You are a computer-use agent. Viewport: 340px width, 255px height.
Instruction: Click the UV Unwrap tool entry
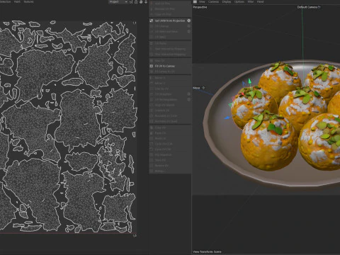pos(170,26)
